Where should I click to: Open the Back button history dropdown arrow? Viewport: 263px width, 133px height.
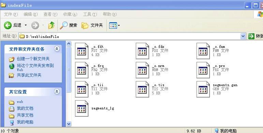tap(26, 25)
